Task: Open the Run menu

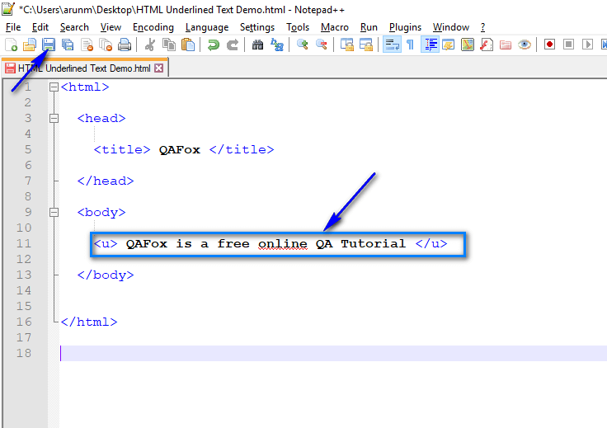Action: point(369,27)
